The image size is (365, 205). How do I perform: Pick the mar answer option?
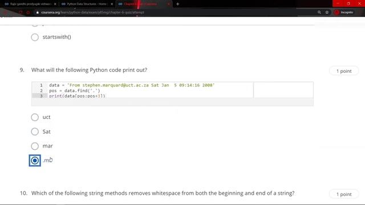point(35,146)
